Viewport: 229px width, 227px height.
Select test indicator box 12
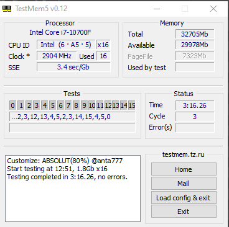tap(108, 105)
